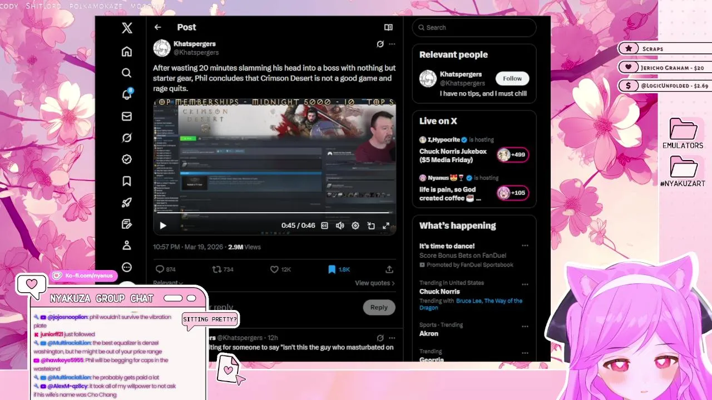Open Bookmarks icon in sidebar
Screen dimensions: 712x400
point(127,181)
